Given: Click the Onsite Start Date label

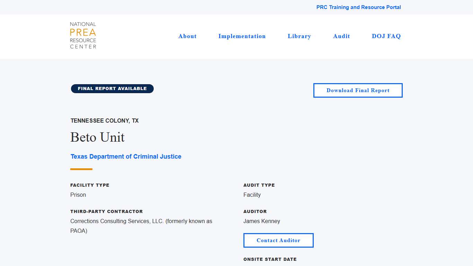Looking at the screenshot, I should [270, 259].
